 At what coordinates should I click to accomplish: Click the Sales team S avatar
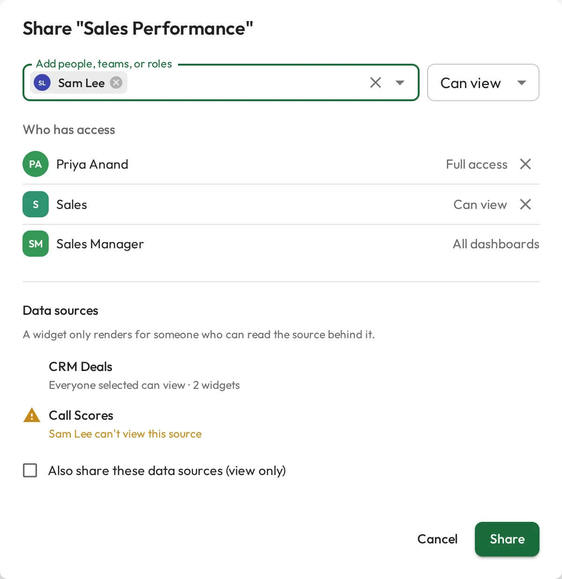click(36, 204)
